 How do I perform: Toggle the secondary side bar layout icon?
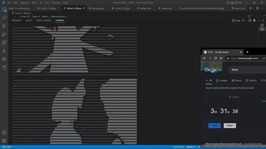click(x=236, y=2)
